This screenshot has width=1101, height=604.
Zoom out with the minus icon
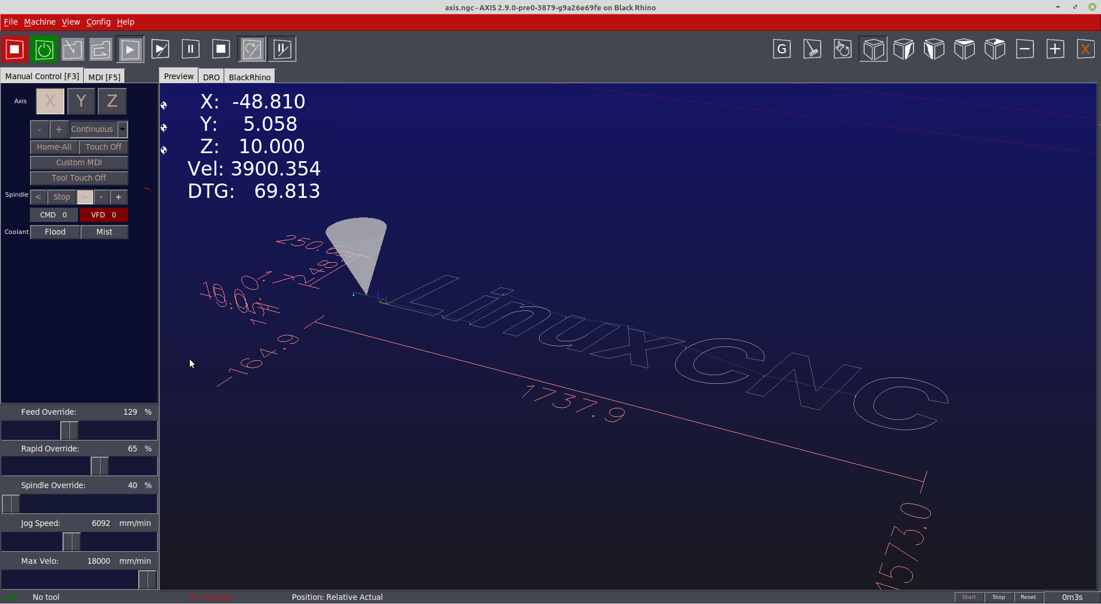[x=1025, y=49]
